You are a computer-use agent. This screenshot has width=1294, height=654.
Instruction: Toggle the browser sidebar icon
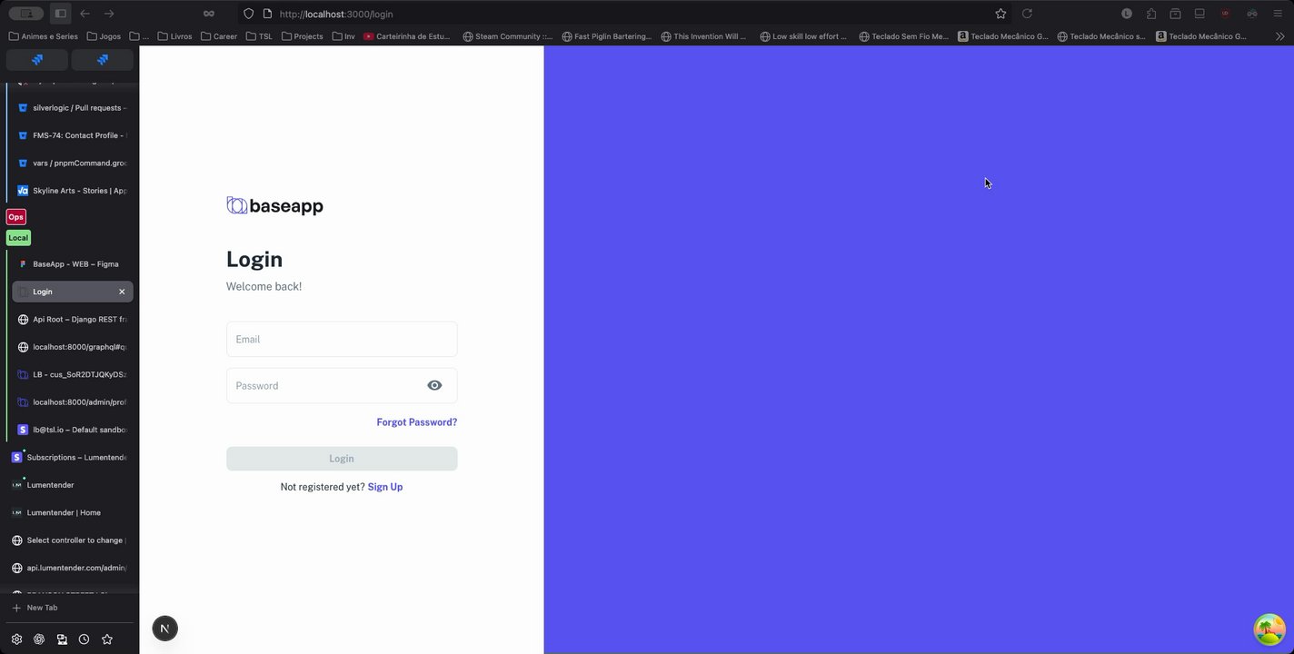(x=61, y=14)
